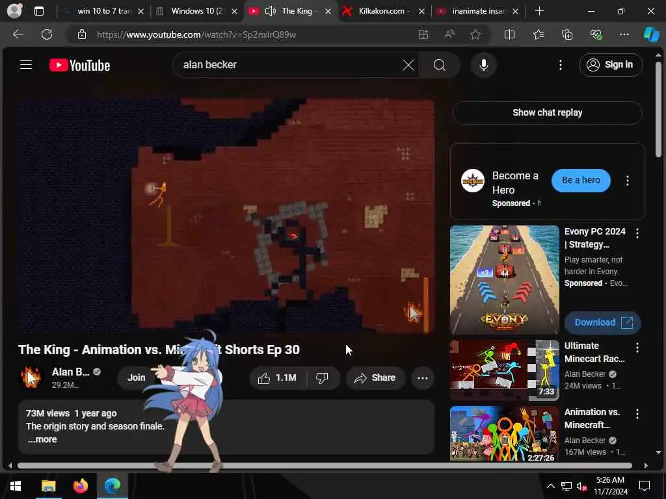Switch to 'inanimate insan' tab
The height and width of the screenshot is (499, 666).
pyautogui.click(x=479, y=11)
